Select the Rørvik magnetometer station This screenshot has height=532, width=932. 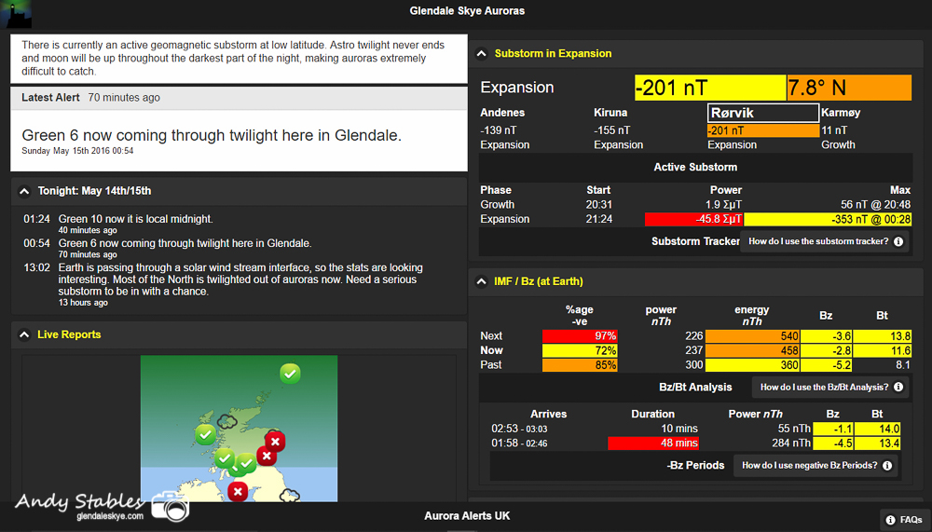(x=762, y=113)
